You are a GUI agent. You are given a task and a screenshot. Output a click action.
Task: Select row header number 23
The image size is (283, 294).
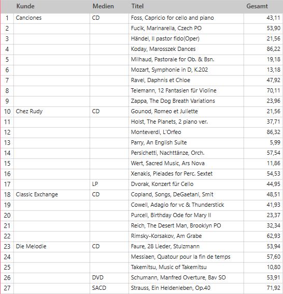(7, 247)
